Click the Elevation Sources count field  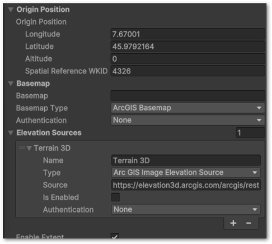[x=250, y=132]
